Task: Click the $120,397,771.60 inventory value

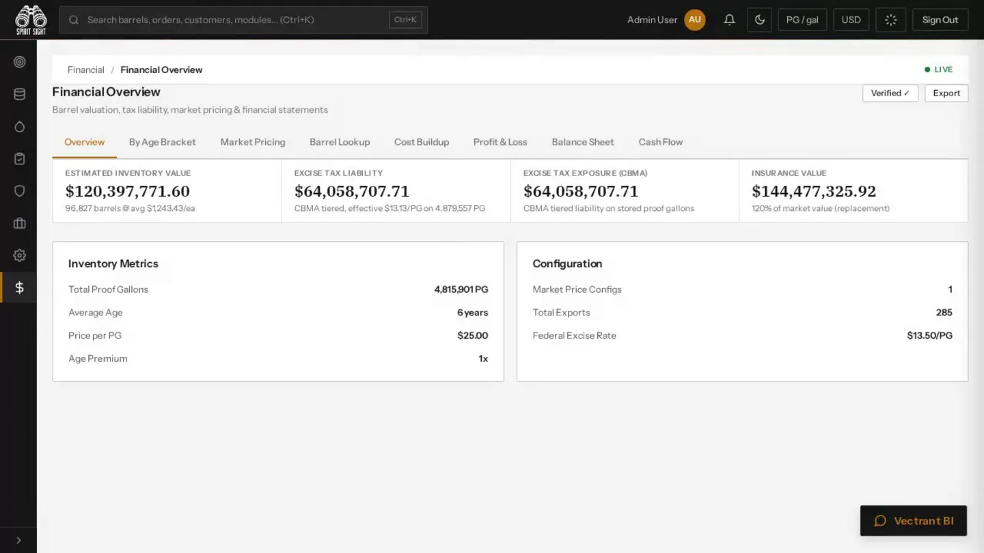Action: pyautogui.click(x=128, y=191)
